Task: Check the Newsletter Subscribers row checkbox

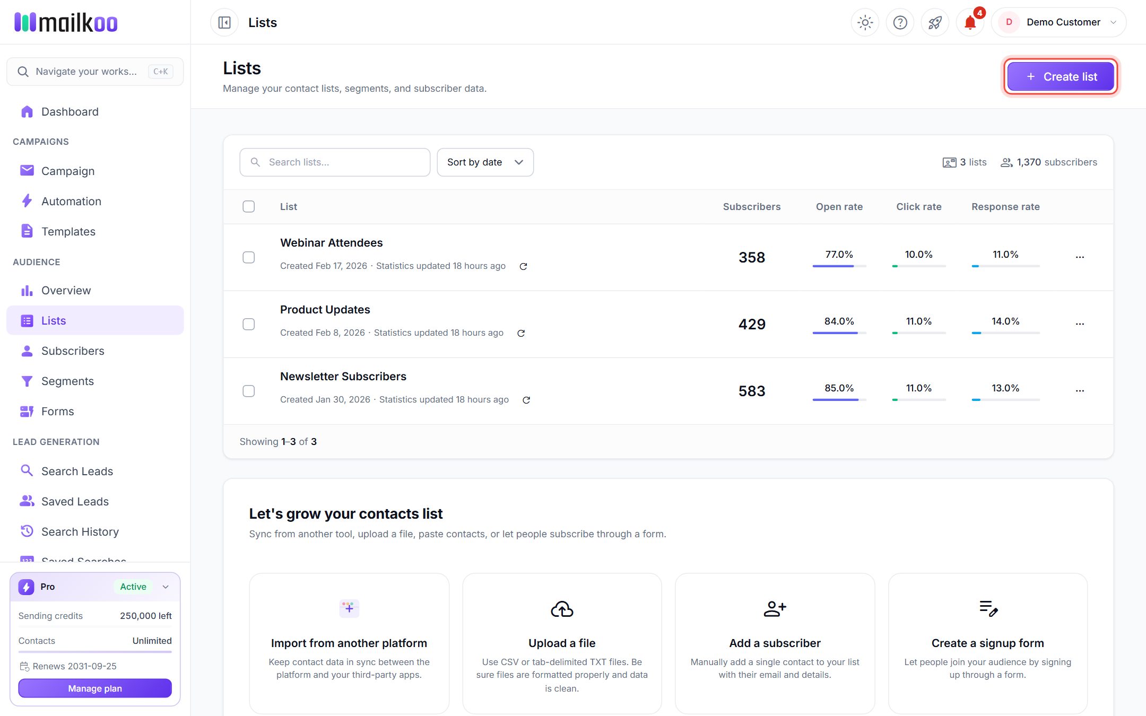Action: [x=248, y=391]
